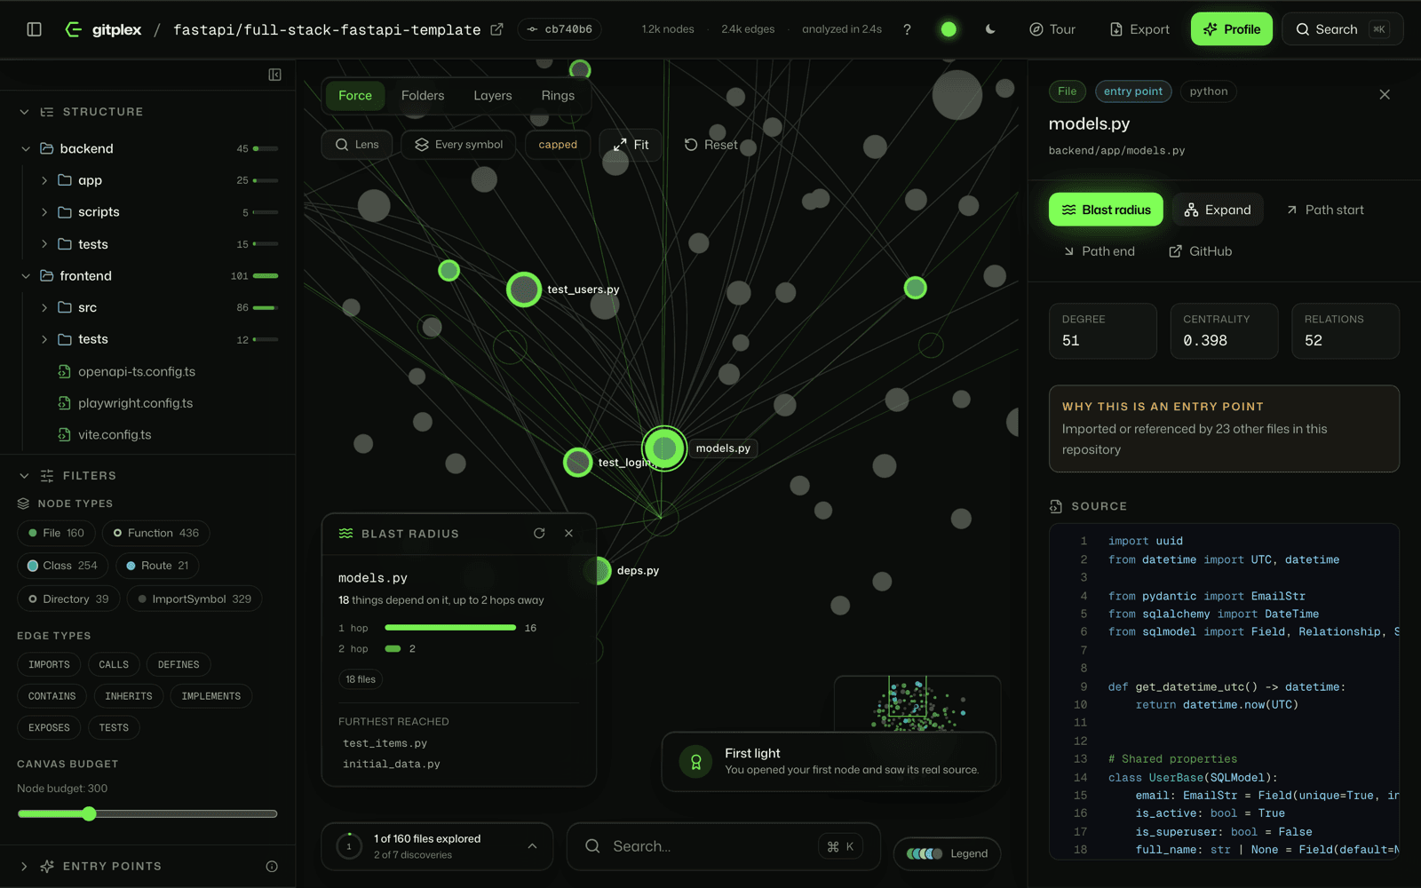The width and height of the screenshot is (1421, 888).
Task: Toggle the File node type filter
Action: tap(55, 533)
